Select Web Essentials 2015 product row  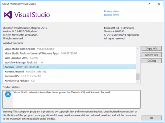pyautogui.click(x=69, y=58)
